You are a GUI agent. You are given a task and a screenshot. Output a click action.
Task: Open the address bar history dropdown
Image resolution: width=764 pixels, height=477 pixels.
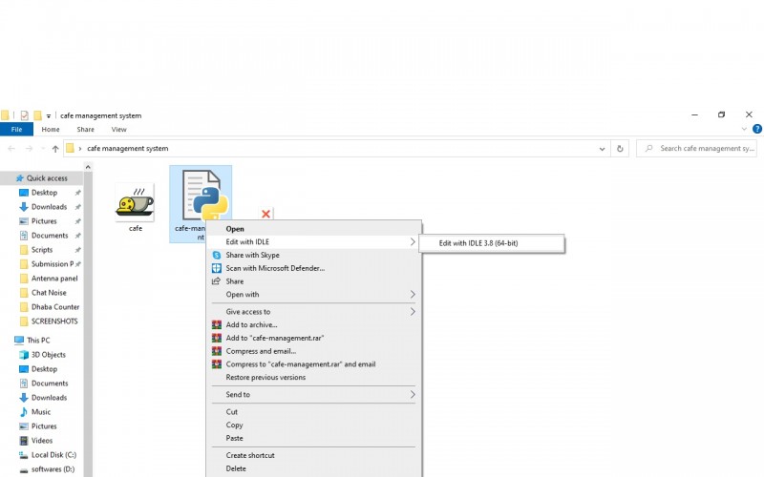603,149
